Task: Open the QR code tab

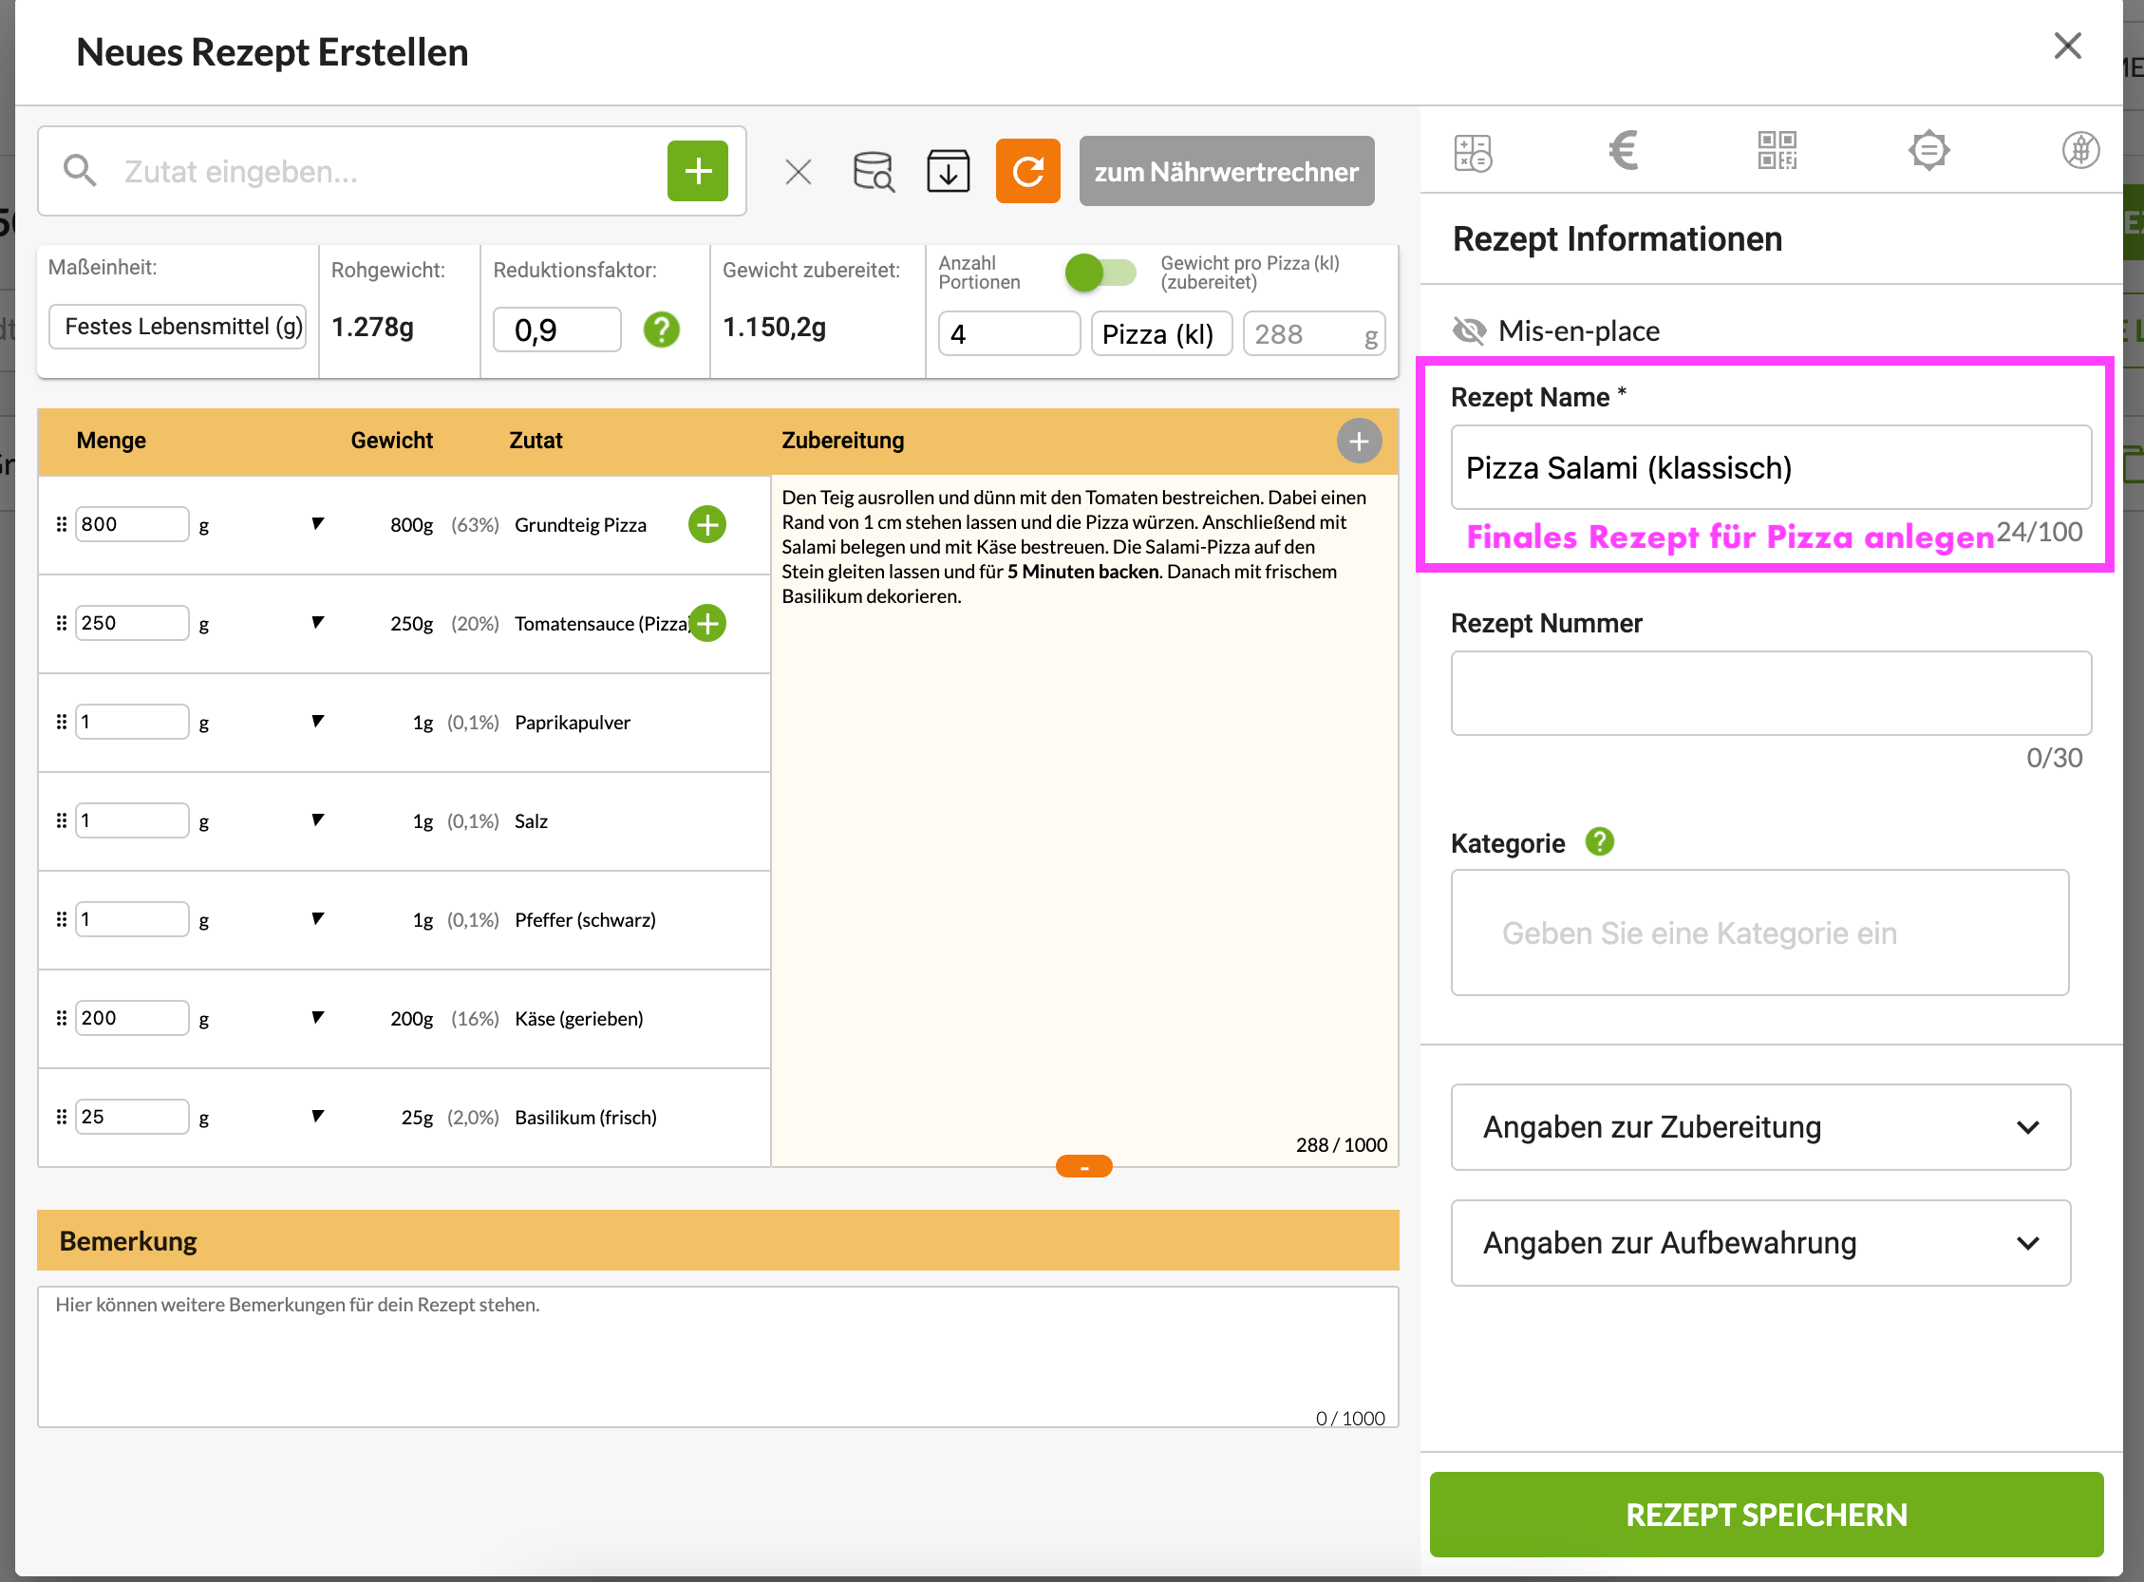Action: point(1777,150)
